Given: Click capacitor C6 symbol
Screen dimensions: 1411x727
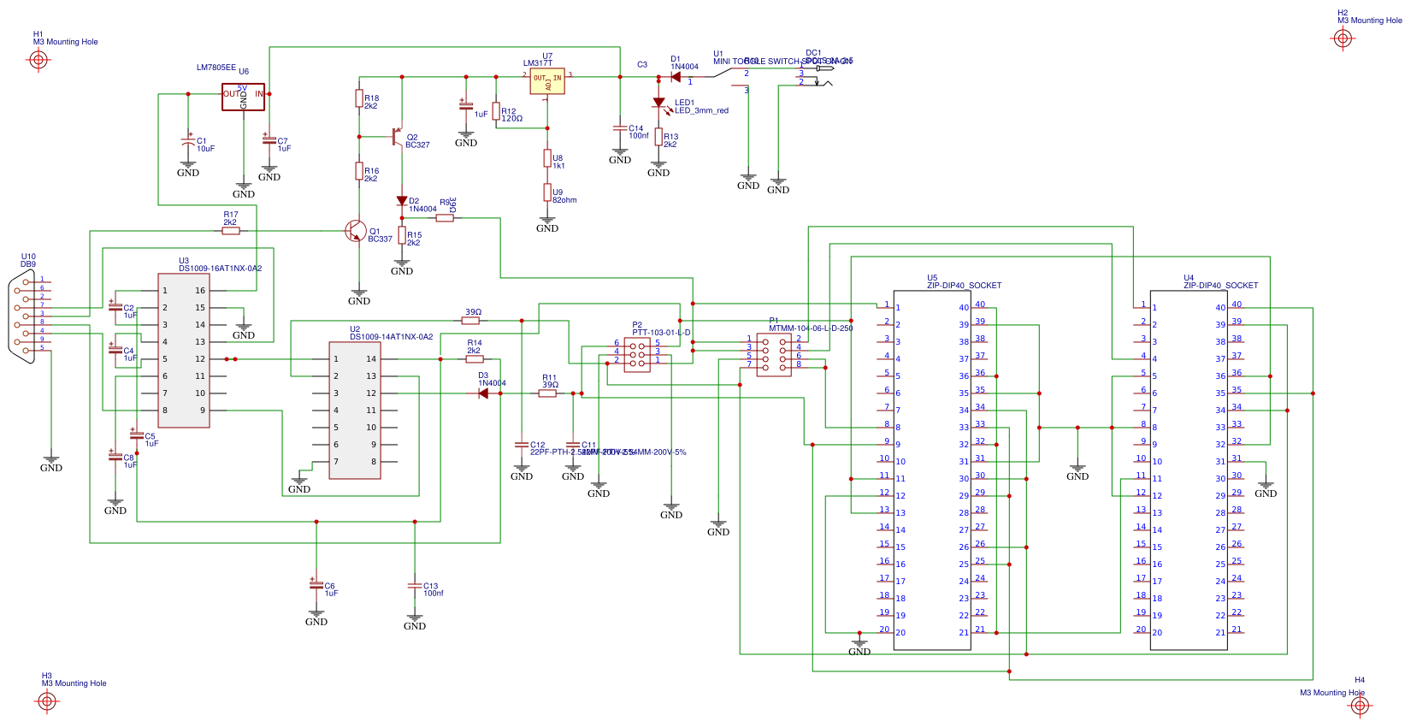Looking at the screenshot, I should click(x=316, y=584).
